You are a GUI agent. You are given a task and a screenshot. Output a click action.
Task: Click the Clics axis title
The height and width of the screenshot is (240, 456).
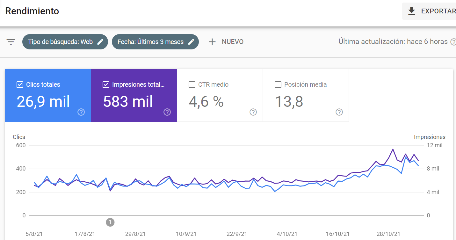pyautogui.click(x=19, y=137)
